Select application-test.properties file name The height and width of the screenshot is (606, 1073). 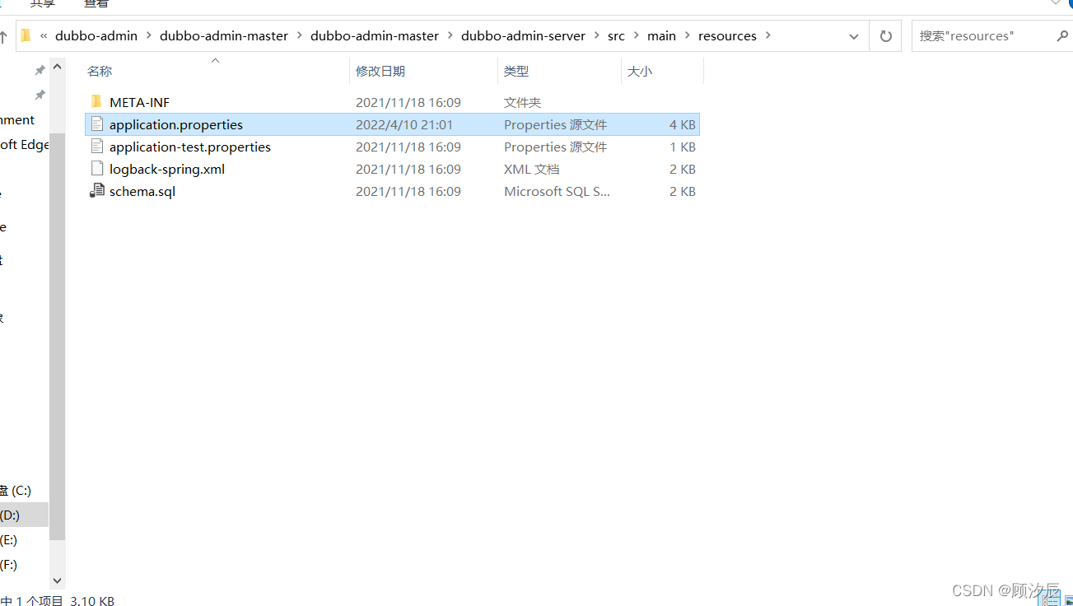pos(190,147)
